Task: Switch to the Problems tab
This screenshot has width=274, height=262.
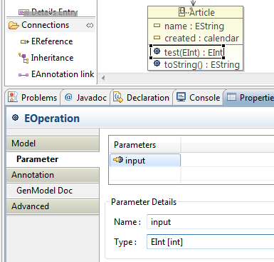Action: pos(33,97)
